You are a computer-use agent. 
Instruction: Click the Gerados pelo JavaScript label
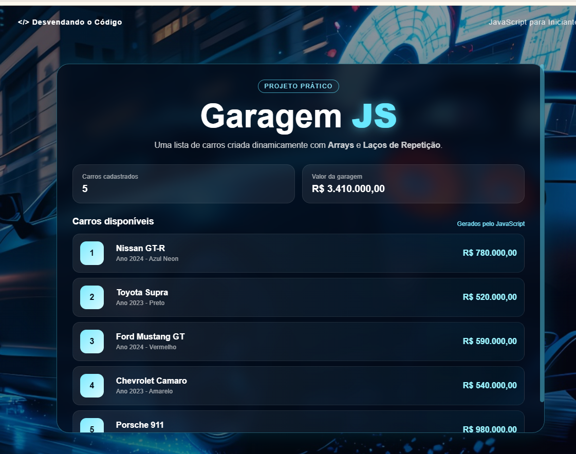491,224
